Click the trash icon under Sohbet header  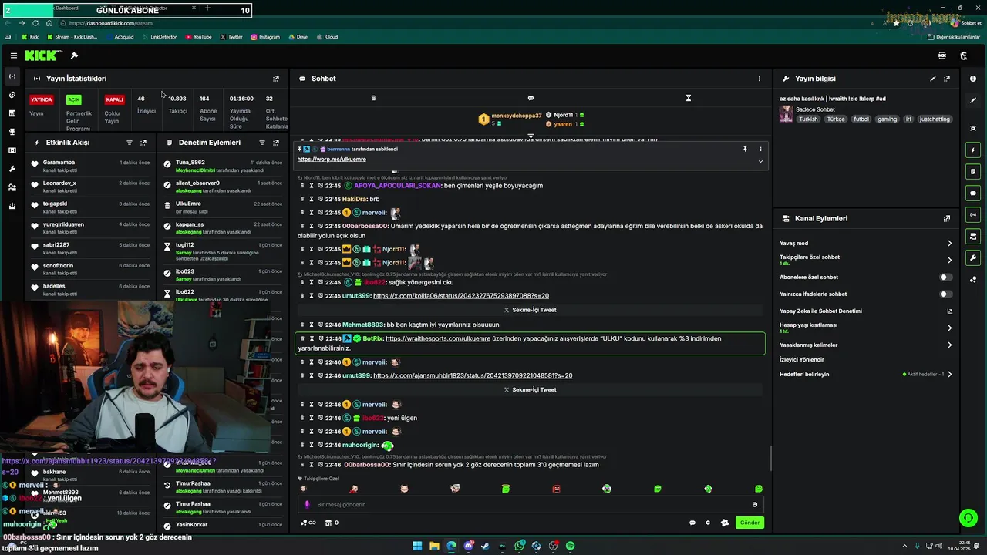pos(373,98)
